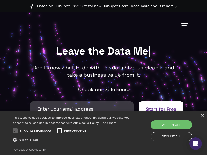Decline all cookies

pos(171,136)
